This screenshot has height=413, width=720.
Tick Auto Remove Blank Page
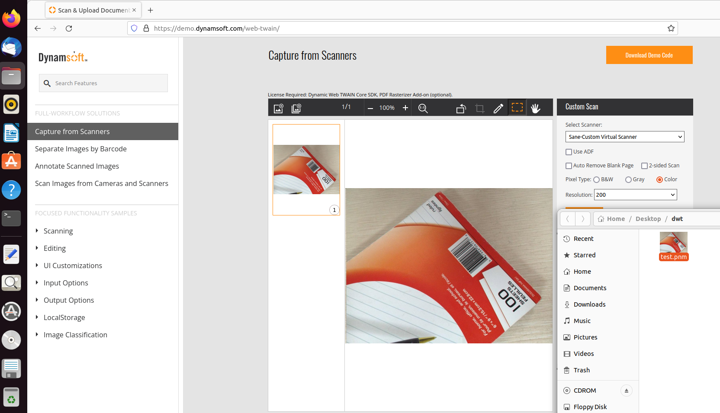(x=569, y=166)
